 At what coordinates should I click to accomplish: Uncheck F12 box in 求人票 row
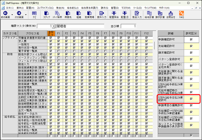(x=147, y=41)
